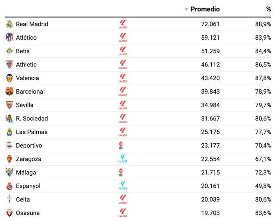
Task: Click the Betis club crest icon
Action: click(x=9, y=51)
